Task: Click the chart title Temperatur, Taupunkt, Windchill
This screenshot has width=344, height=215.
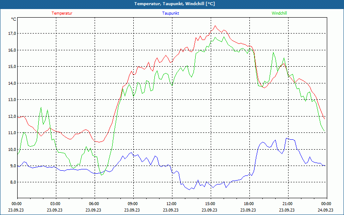Action: click(175, 4)
